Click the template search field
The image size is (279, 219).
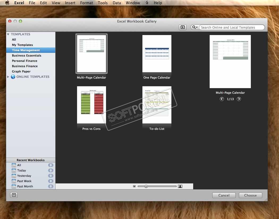232,27
